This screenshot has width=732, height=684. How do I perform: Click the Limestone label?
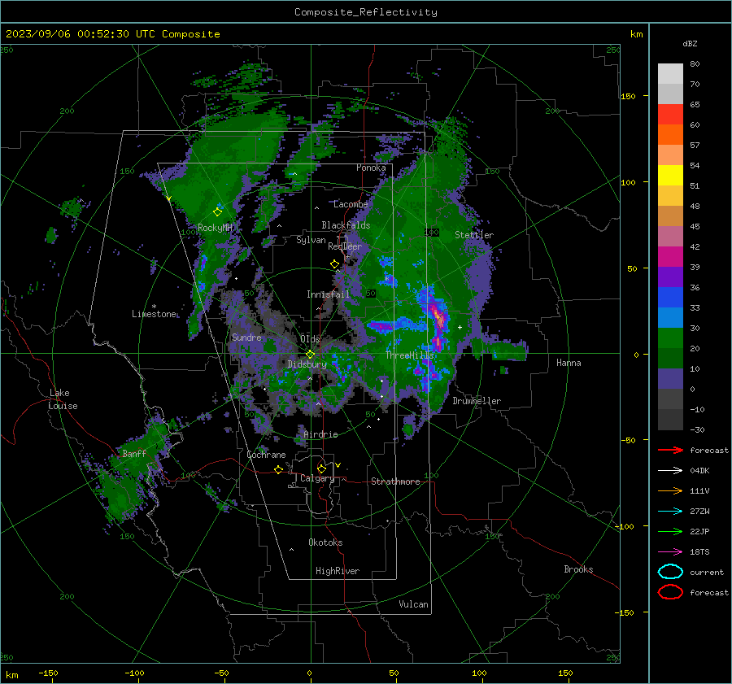pos(154,314)
